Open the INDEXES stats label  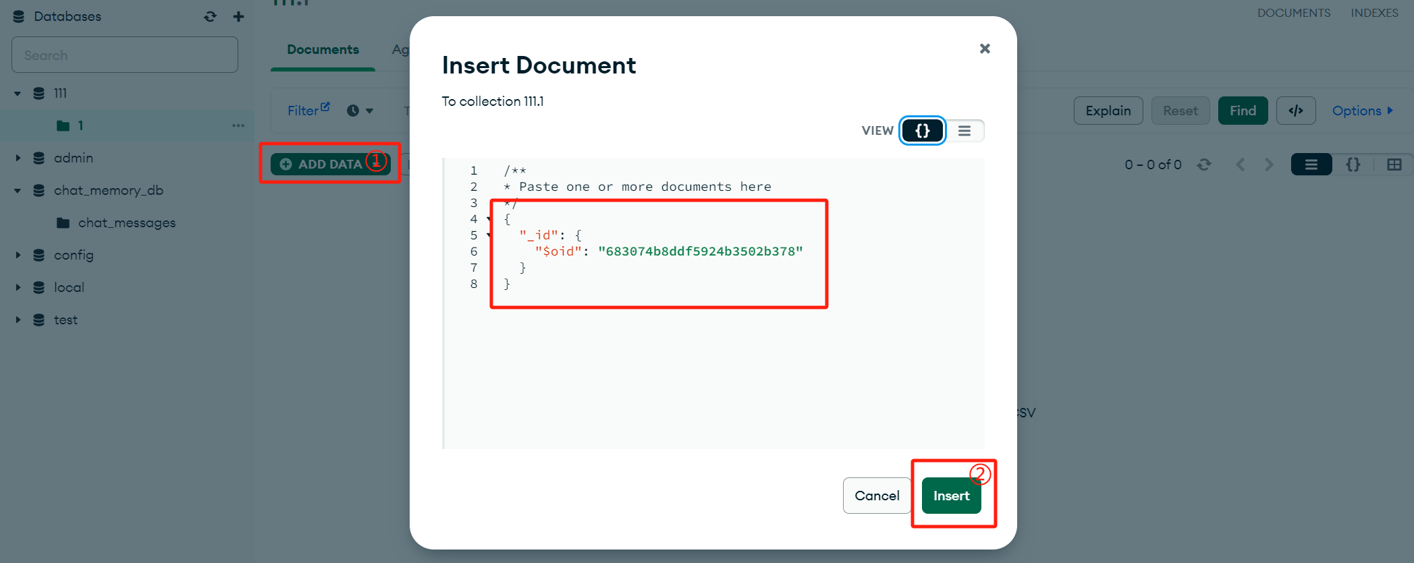pyautogui.click(x=1374, y=13)
